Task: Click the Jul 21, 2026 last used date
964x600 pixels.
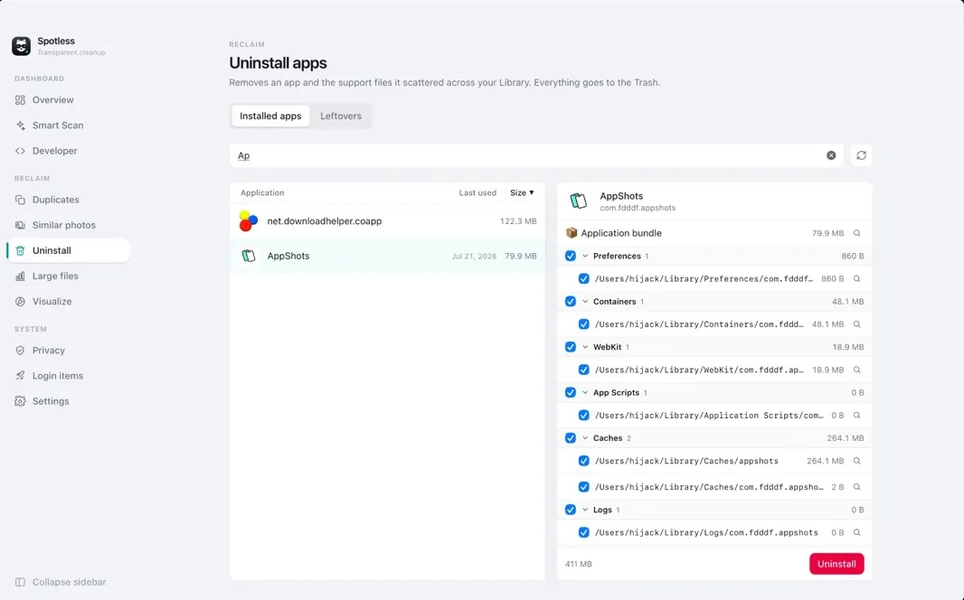Action: 474,256
